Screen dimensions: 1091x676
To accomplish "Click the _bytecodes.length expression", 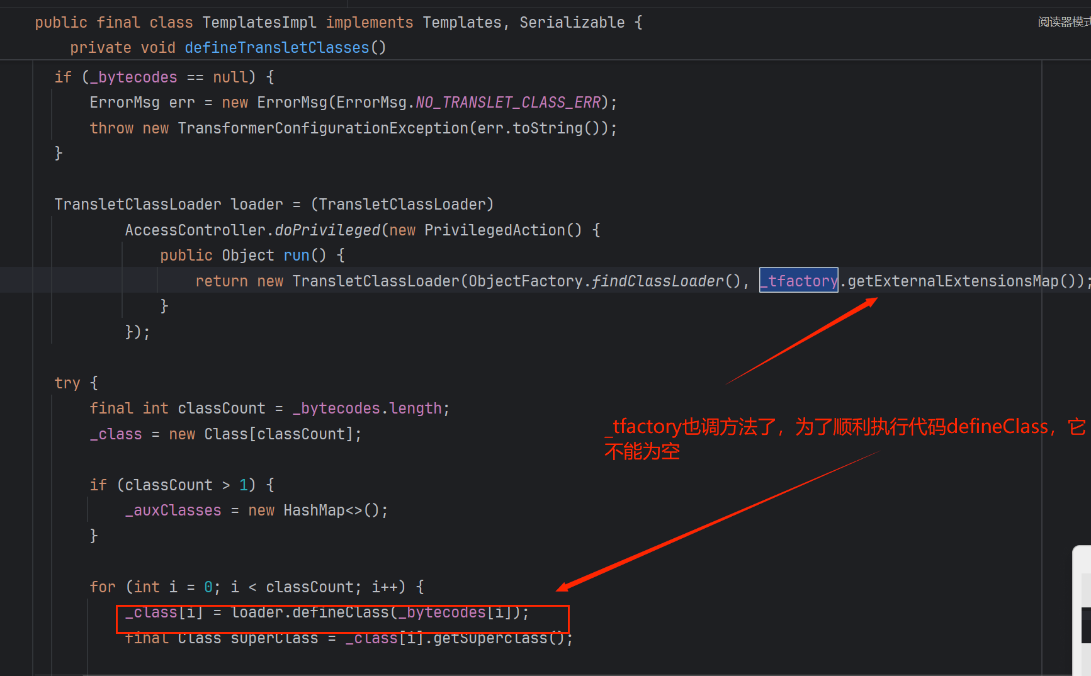I will [x=368, y=408].
